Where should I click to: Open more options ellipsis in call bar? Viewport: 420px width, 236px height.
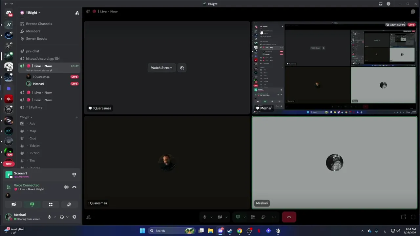coord(274,217)
